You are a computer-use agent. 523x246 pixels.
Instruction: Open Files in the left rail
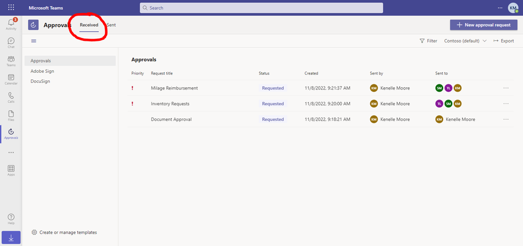[x=11, y=116]
